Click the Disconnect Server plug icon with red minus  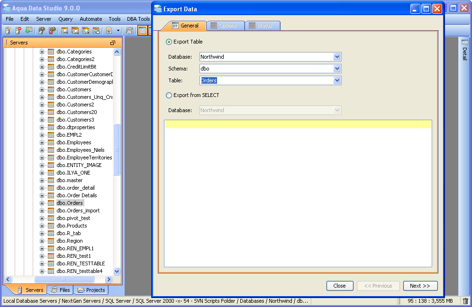click(53, 30)
